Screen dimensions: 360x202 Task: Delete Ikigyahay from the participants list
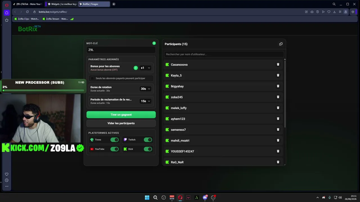click(278, 86)
